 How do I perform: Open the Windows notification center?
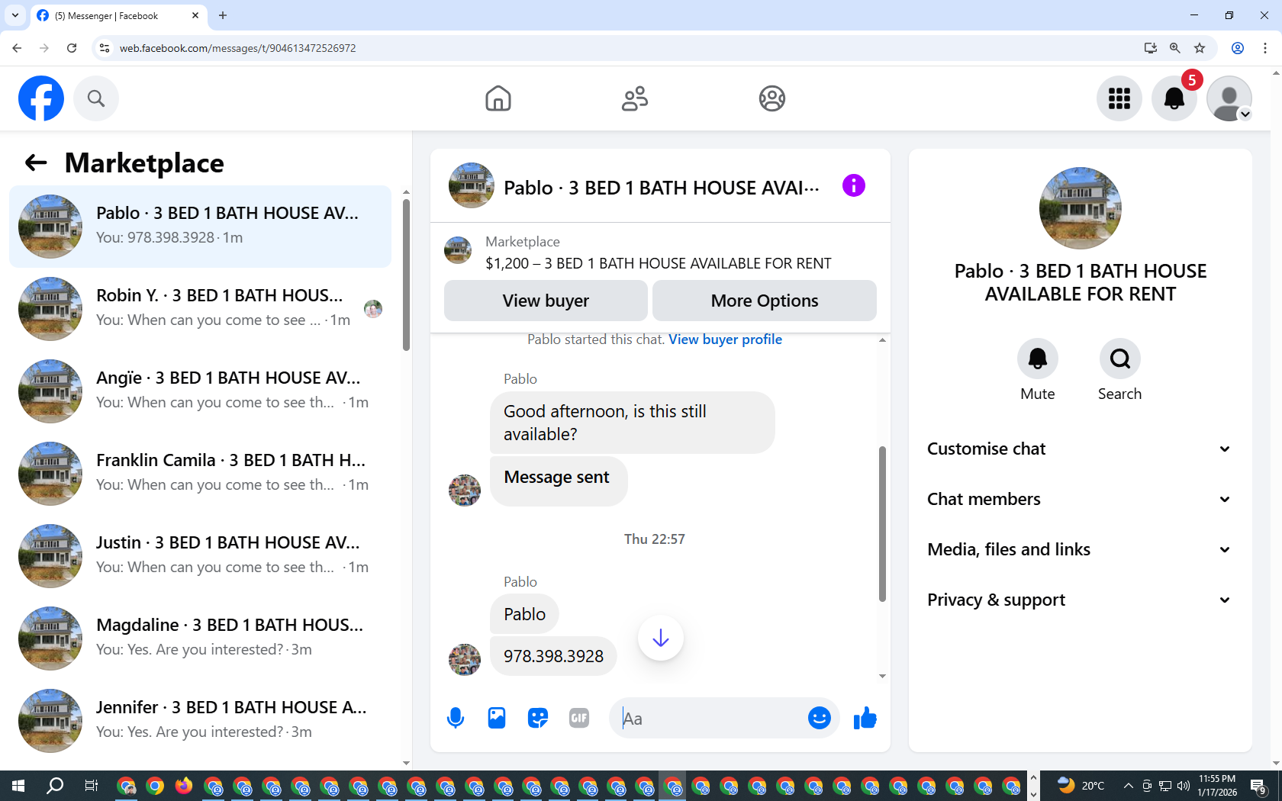point(1259,786)
